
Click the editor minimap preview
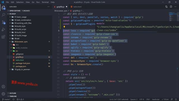173,17
